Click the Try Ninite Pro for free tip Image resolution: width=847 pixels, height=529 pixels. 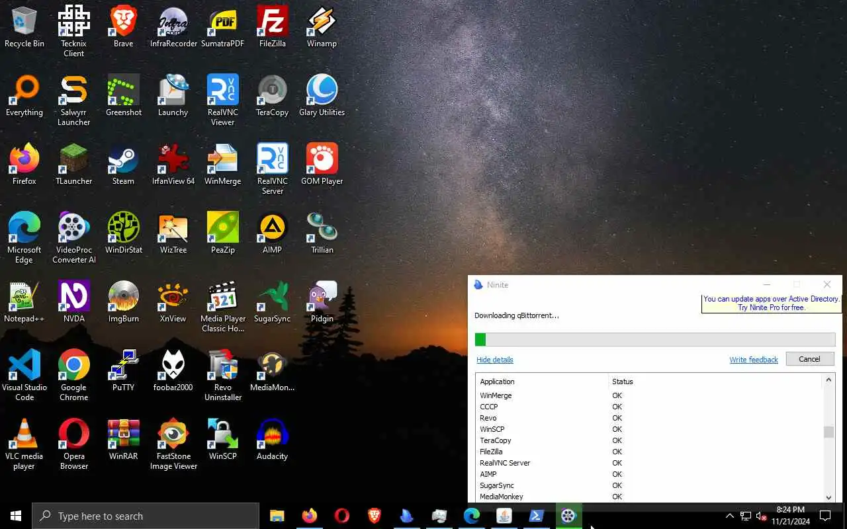tap(771, 304)
